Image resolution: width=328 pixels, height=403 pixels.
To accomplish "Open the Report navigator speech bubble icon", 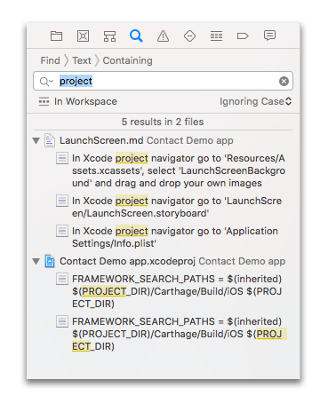I will [x=269, y=36].
